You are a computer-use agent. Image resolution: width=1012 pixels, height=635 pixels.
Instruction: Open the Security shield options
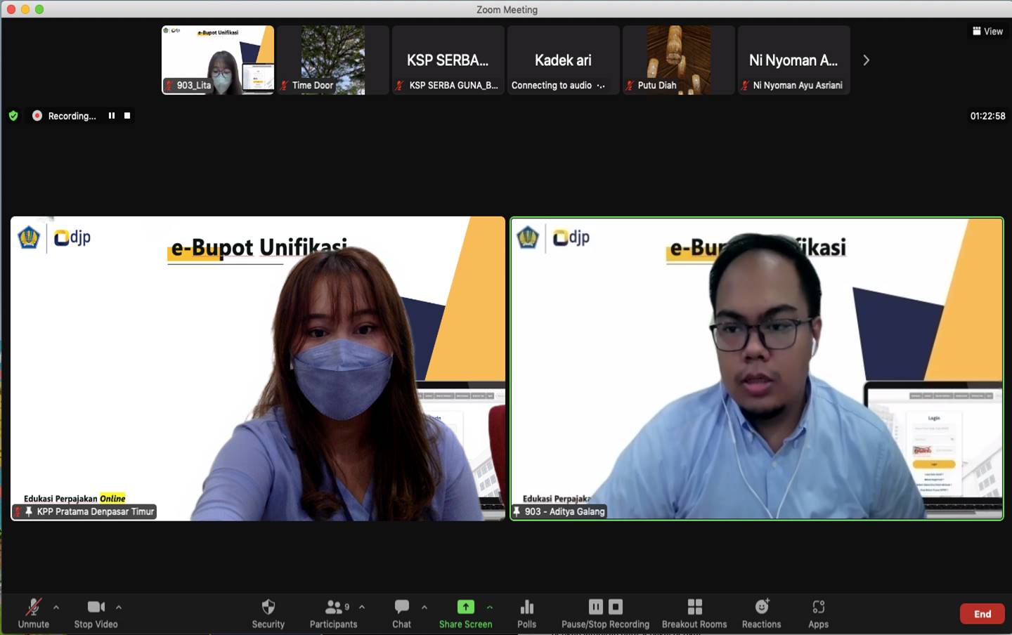[268, 613]
